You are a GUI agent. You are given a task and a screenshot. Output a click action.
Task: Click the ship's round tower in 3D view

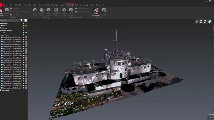(119, 69)
